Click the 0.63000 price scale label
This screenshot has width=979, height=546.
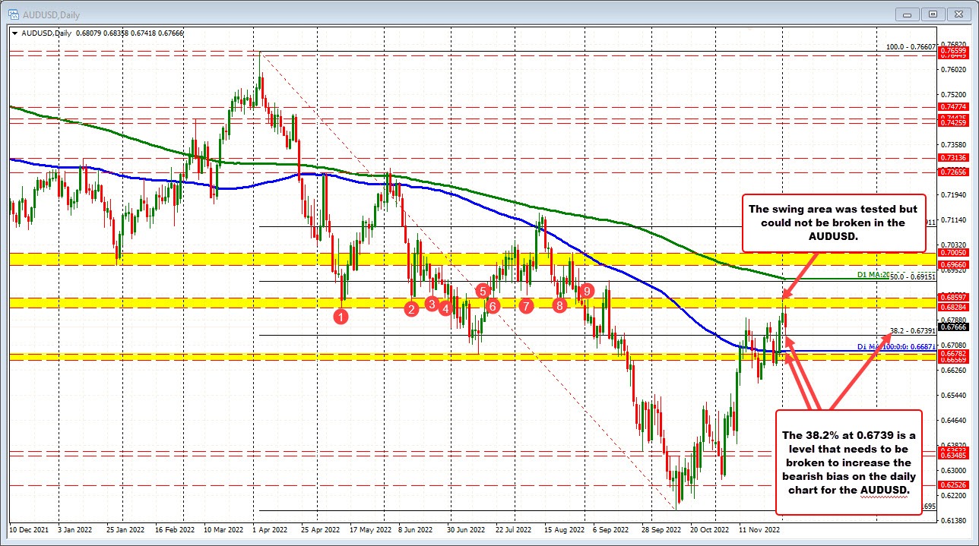point(954,471)
